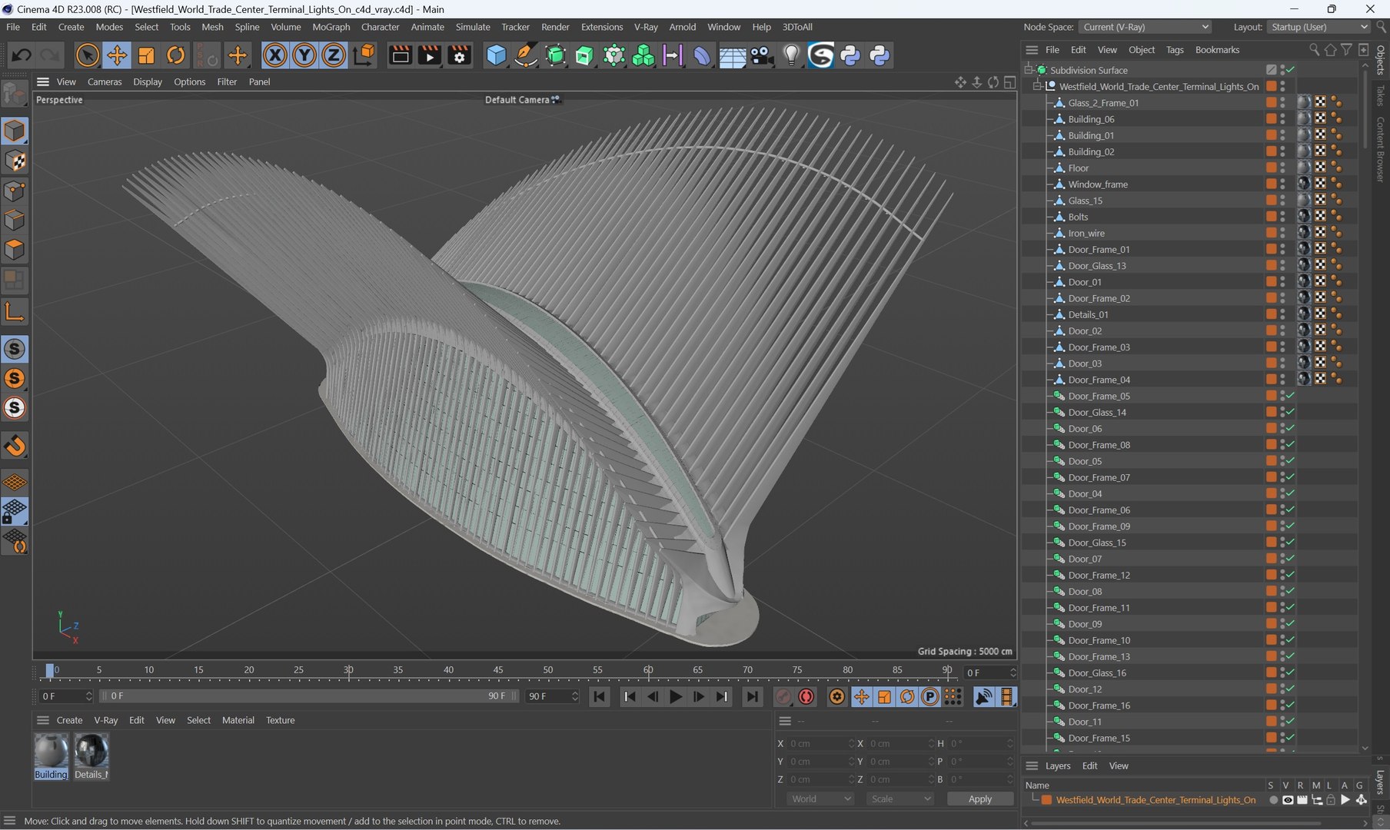Click the Record Active Objects button
The width and height of the screenshot is (1390, 830).
point(783,696)
